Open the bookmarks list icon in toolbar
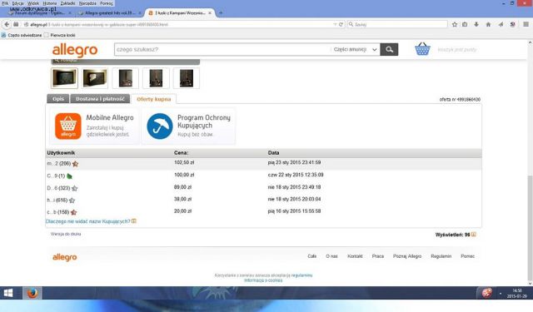Image resolution: width=533 pixels, height=312 pixels. pos(465,24)
